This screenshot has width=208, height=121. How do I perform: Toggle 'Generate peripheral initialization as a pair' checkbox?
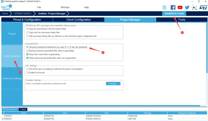[x=27, y=47]
